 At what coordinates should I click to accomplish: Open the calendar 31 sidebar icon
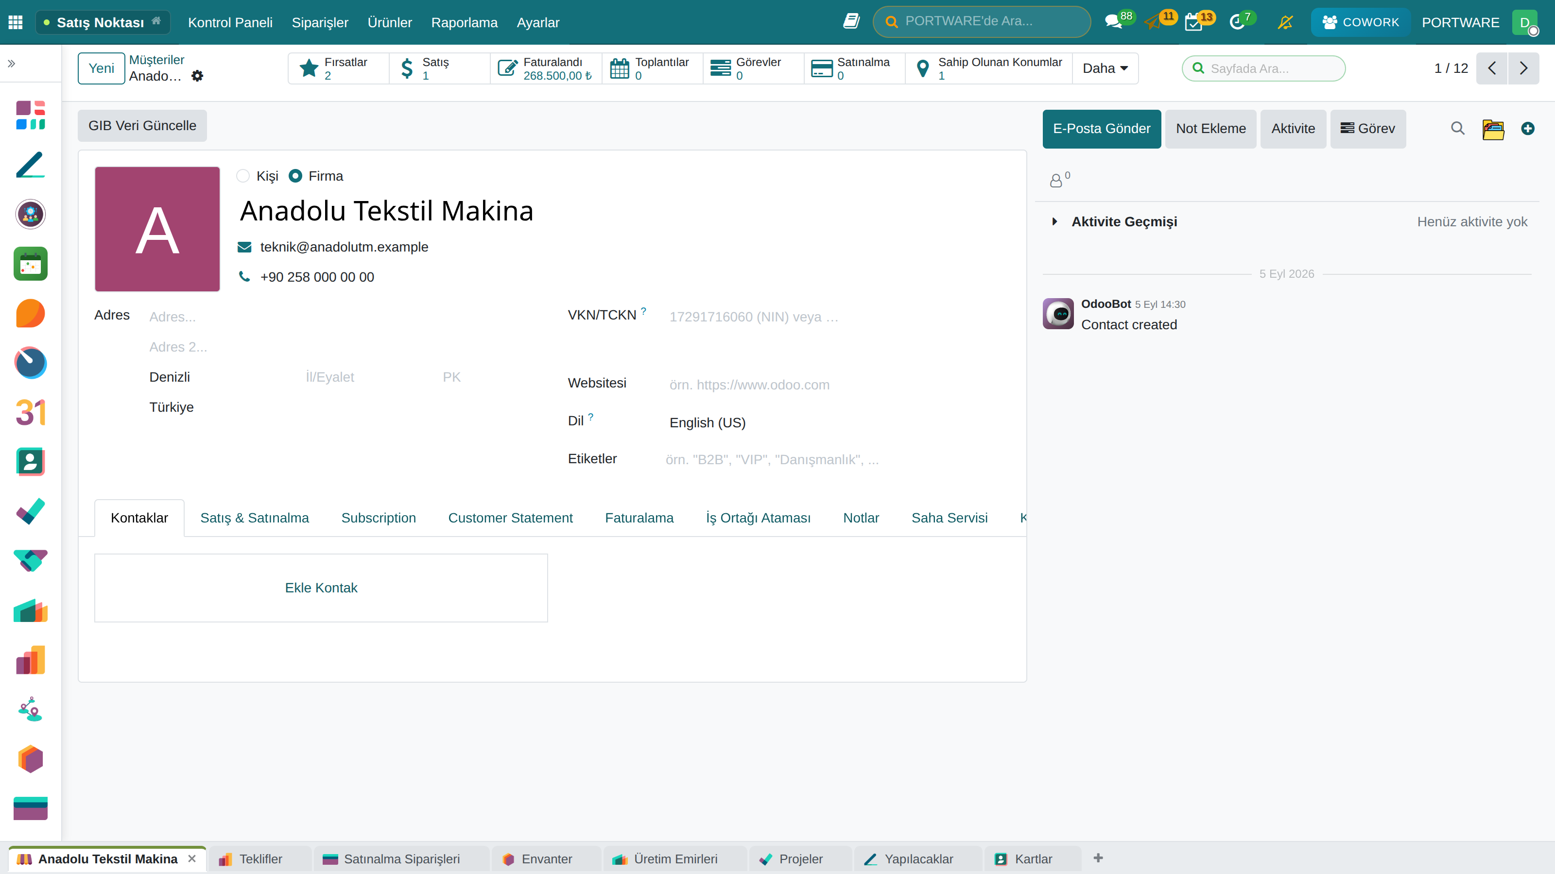click(30, 413)
